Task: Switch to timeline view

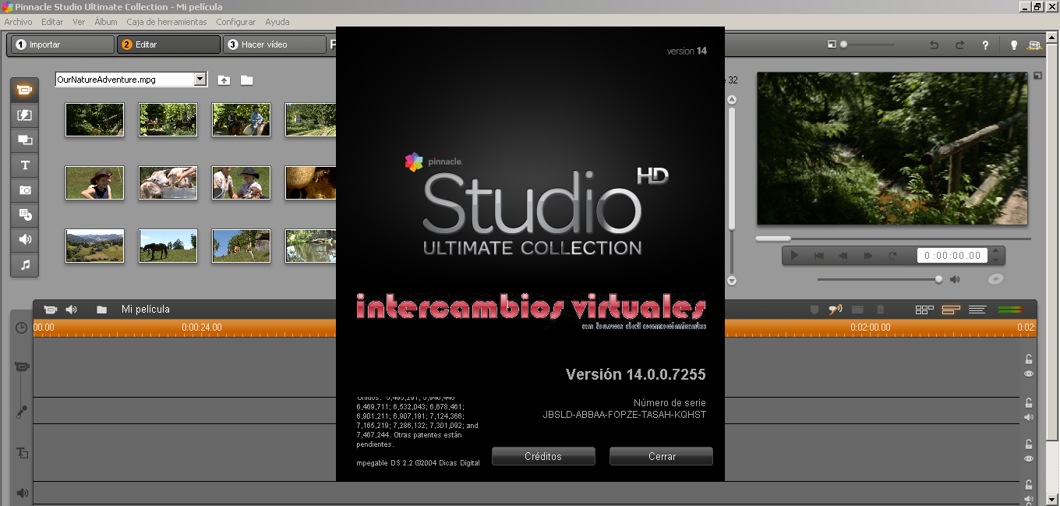Action: click(951, 310)
